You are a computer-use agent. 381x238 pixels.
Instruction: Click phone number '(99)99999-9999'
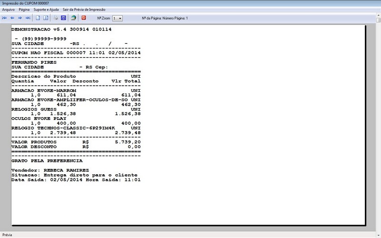pos(44,39)
